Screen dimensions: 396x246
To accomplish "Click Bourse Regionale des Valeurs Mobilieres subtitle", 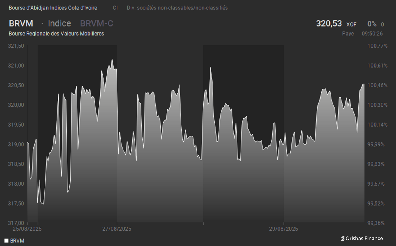I will coord(56,34).
